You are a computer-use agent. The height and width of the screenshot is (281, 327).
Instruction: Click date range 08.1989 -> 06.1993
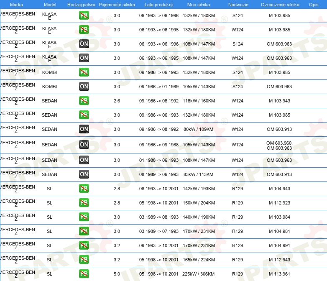click(x=159, y=174)
